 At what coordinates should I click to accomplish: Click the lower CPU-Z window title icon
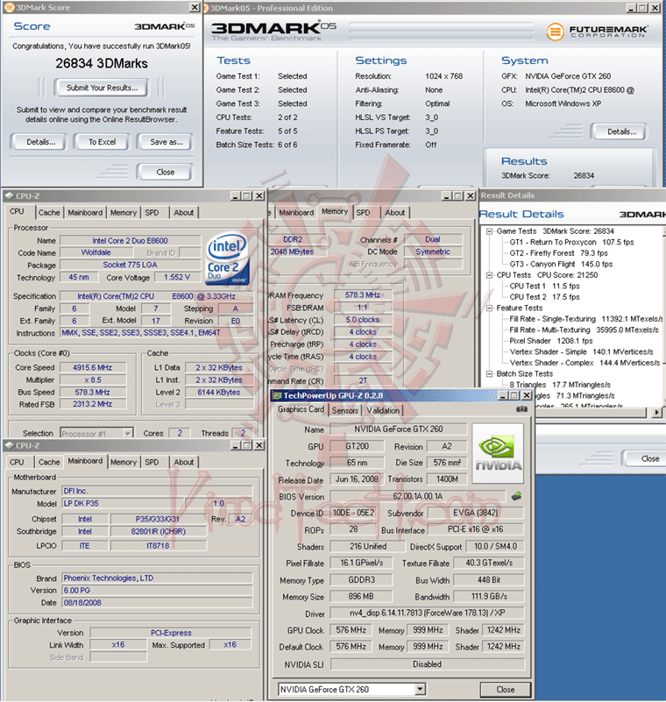click(10, 445)
